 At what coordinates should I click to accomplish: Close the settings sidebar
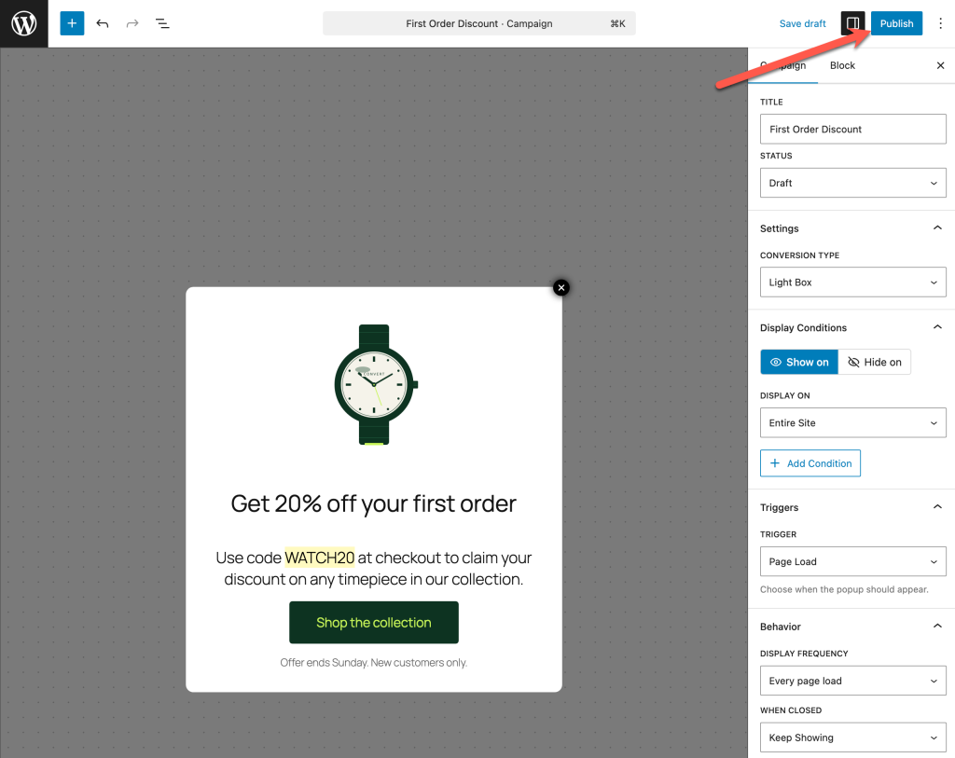coord(940,65)
